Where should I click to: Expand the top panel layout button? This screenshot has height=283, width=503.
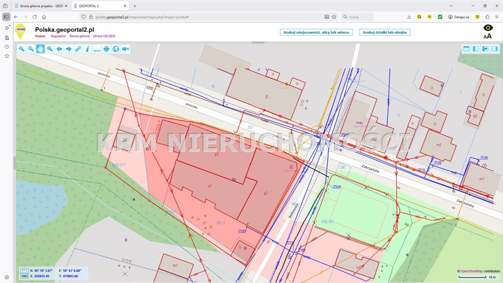point(466,49)
